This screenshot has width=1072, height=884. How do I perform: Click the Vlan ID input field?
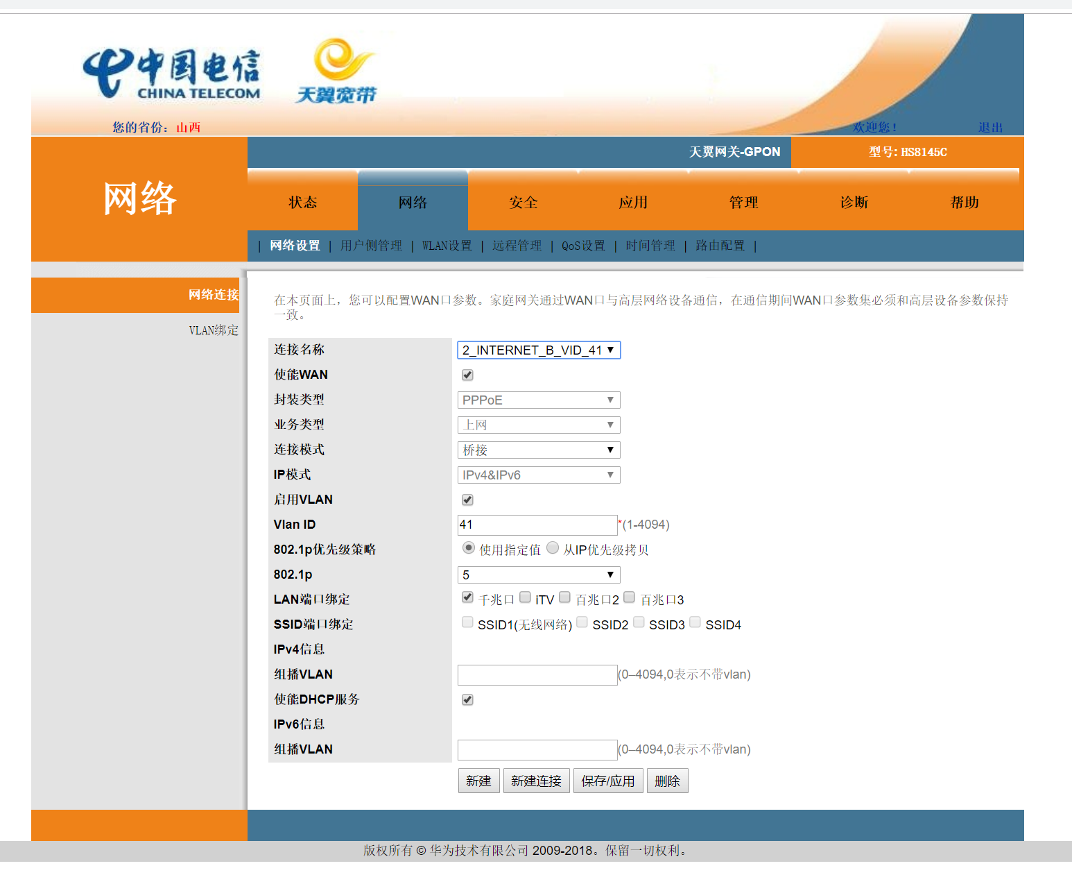click(x=537, y=525)
